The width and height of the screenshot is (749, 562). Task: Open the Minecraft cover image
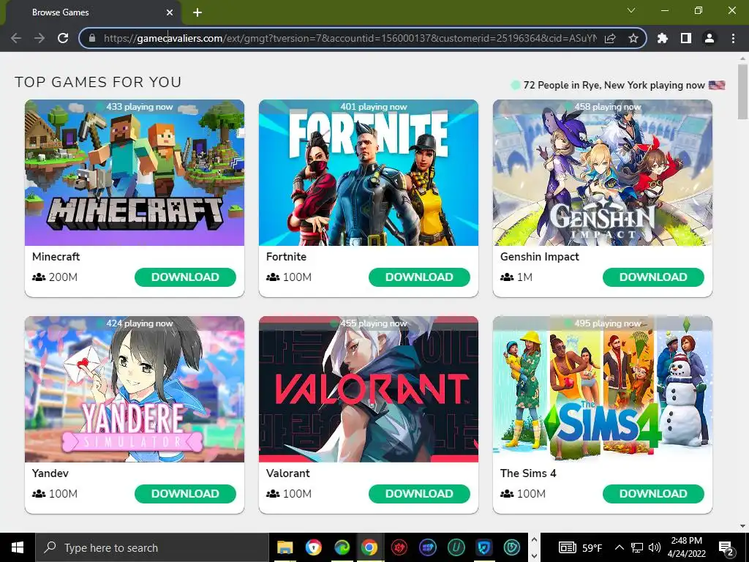(135, 173)
